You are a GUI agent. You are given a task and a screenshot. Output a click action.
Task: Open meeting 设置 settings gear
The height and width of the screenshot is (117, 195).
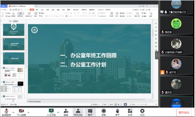click(142, 111)
